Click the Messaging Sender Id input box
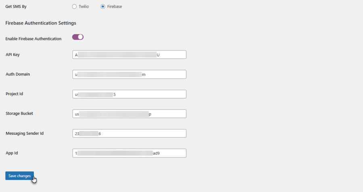This screenshot has height=192, width=363. pyautogui.click(x=129, y=133)
